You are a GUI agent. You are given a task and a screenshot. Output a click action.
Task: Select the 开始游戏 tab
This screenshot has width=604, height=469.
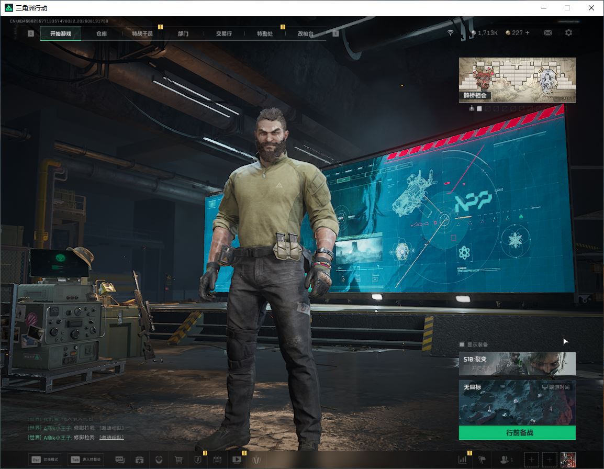[61, 33]
